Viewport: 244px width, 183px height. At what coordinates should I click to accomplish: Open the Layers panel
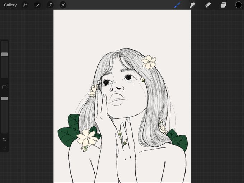pos(223,5)
